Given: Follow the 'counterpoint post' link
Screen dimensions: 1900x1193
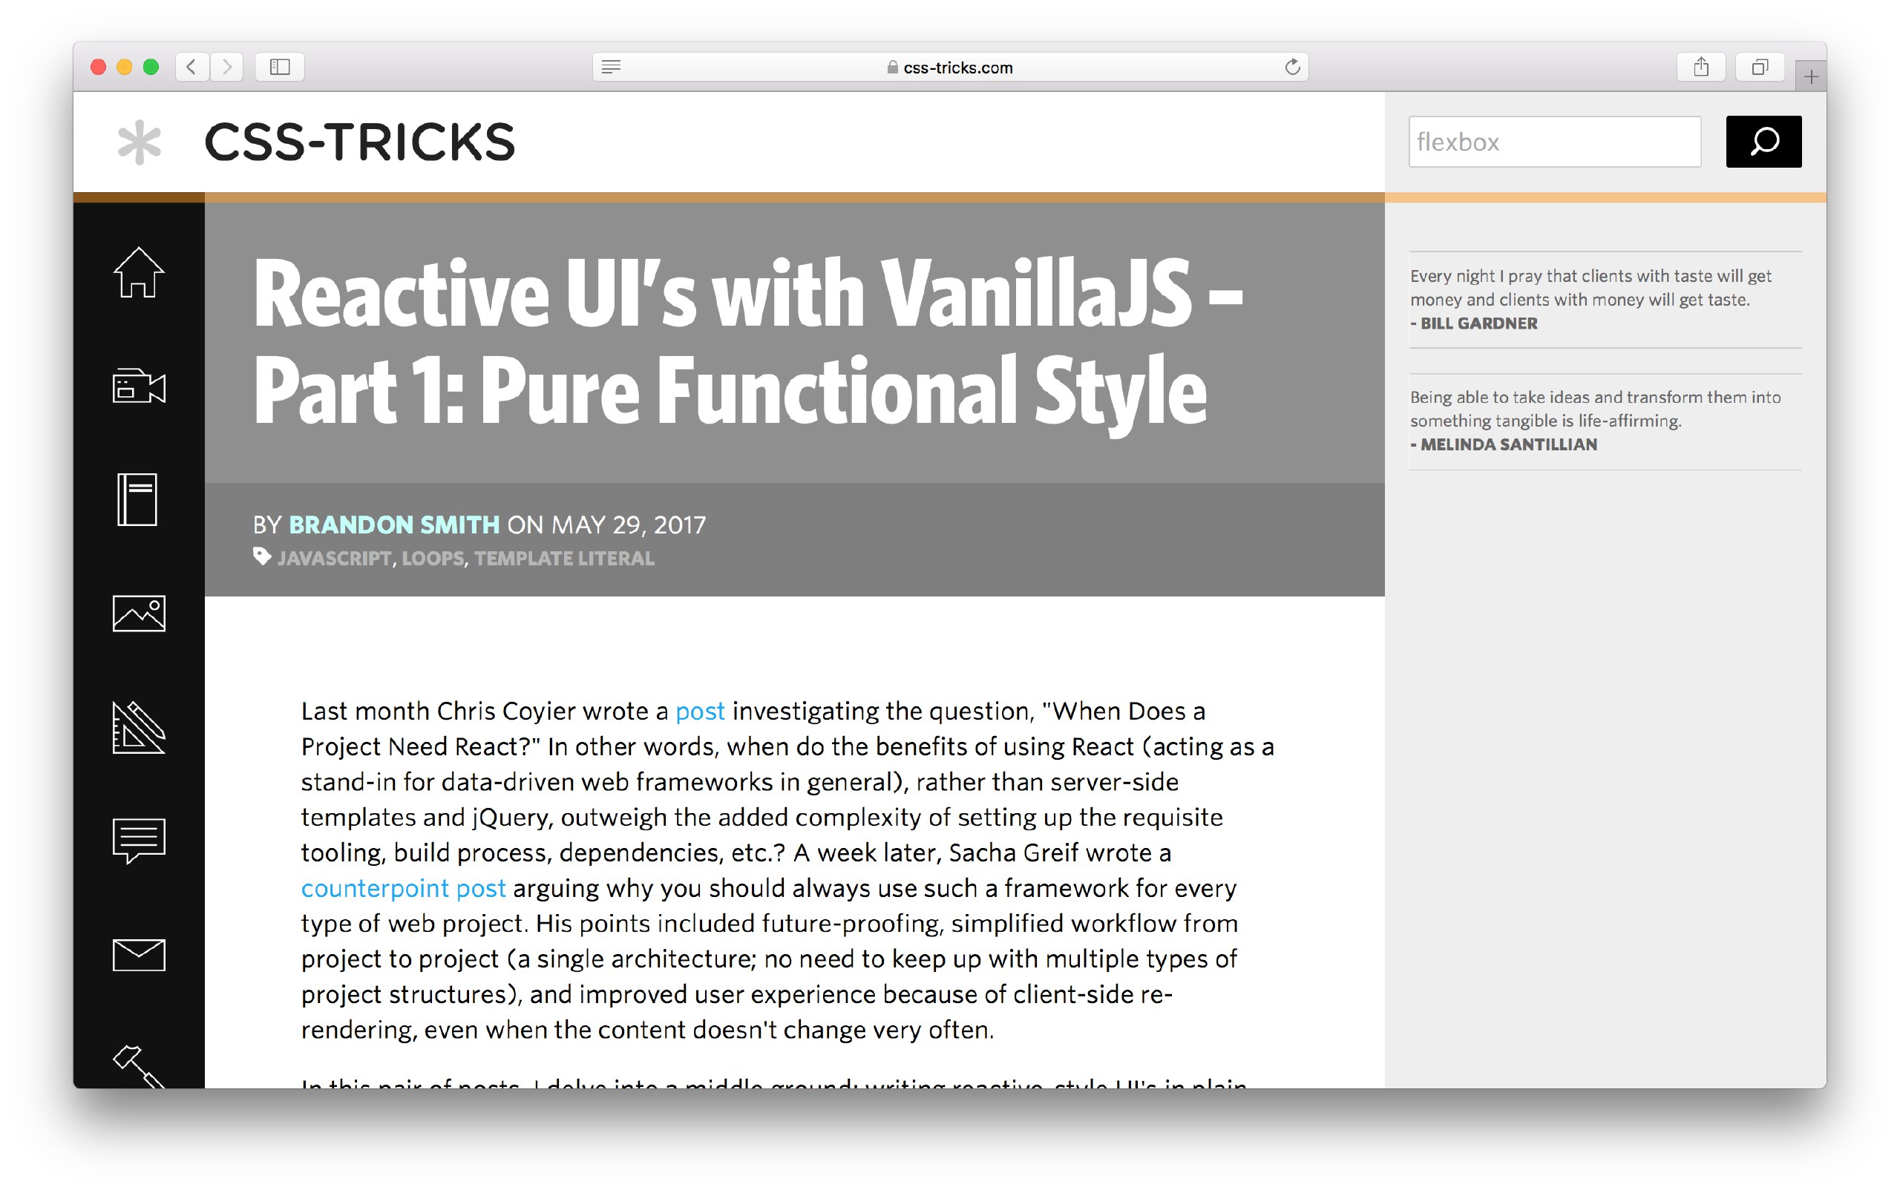Looking at the screenshot, I should (403, 889).
